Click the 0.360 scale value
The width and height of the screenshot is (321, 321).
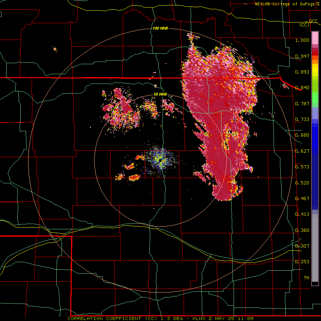[x=302, y=230]
